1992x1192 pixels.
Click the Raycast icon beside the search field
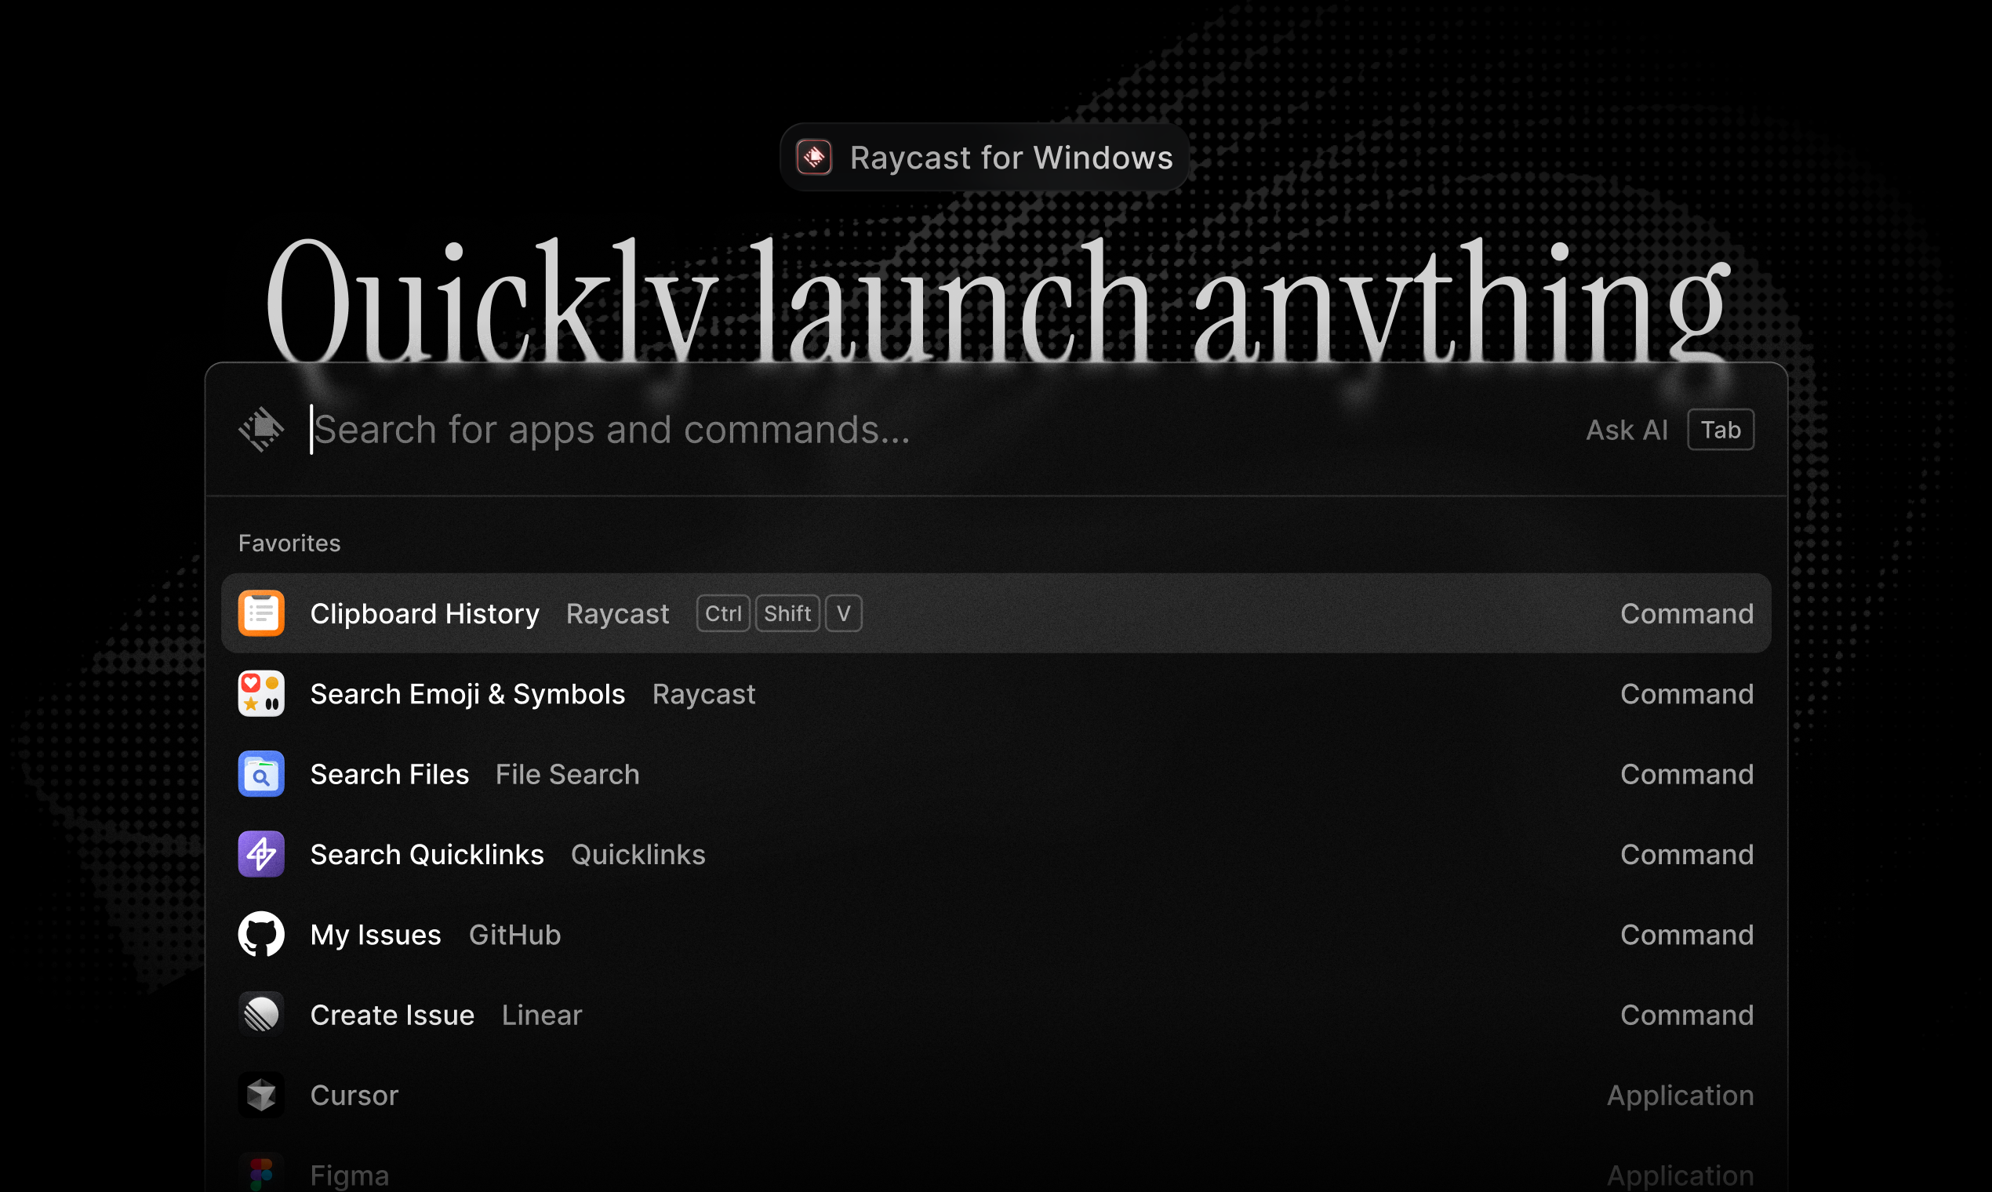click(x=261, y=430)
